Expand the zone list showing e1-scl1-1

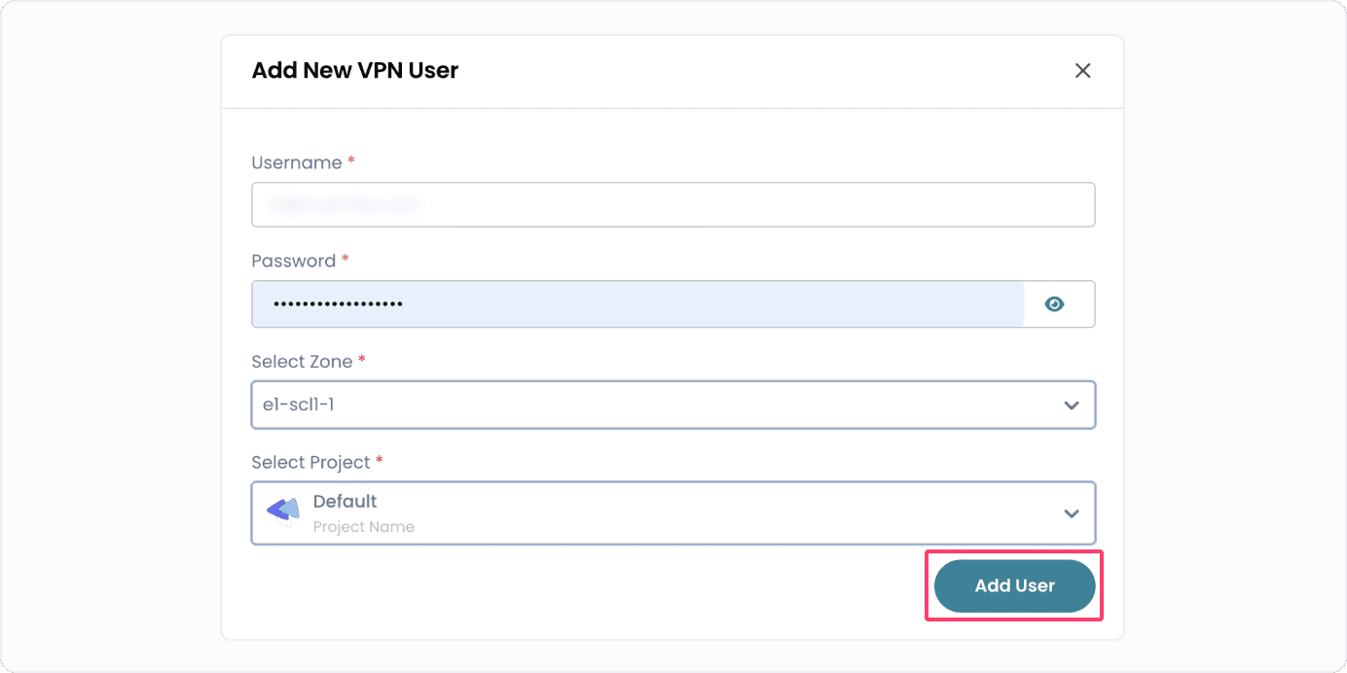coord(673,405)
